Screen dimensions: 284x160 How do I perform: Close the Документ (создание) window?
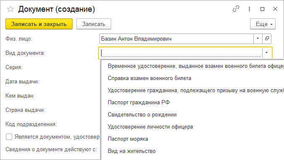(x=275, y=9)
